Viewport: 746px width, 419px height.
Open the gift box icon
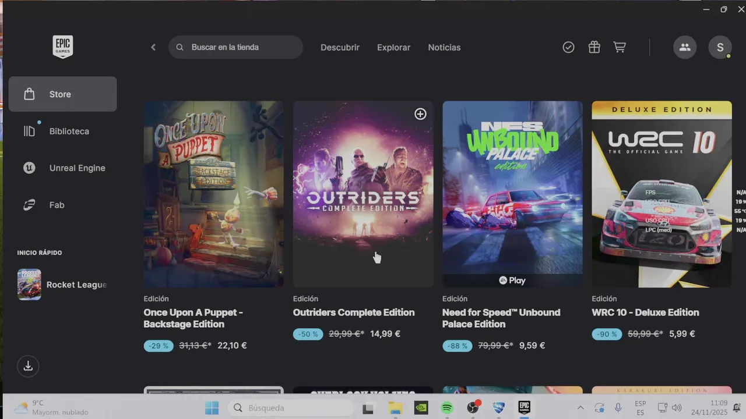click(x=594, y=48)
